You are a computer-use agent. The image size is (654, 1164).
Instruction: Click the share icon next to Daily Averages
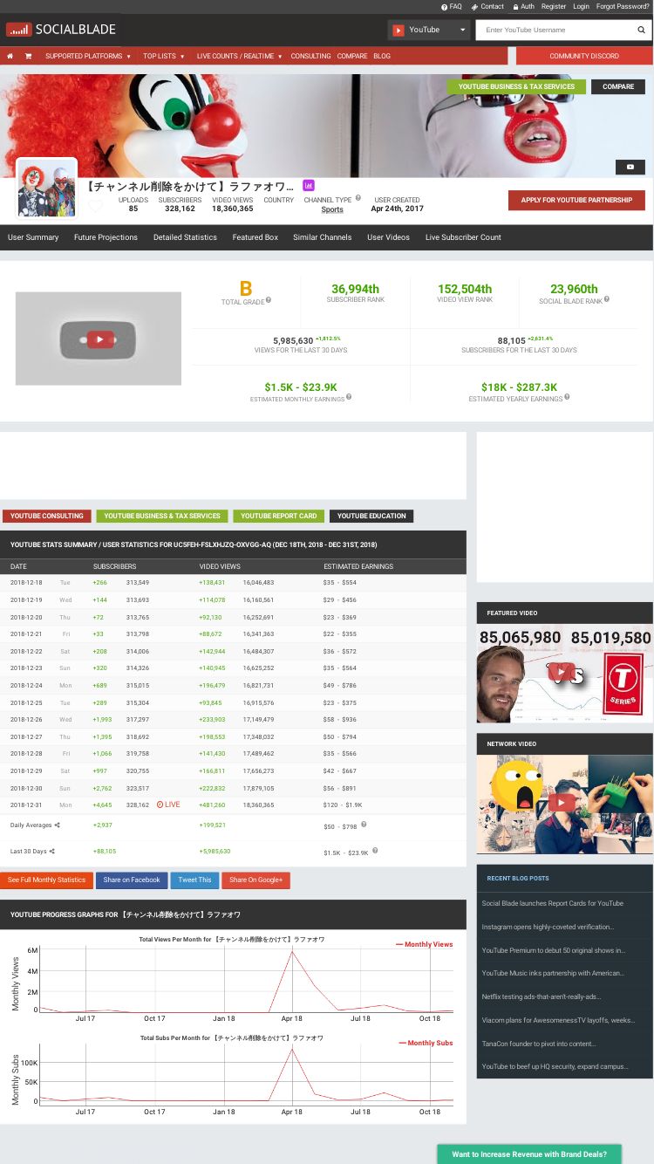pos(58,825)
